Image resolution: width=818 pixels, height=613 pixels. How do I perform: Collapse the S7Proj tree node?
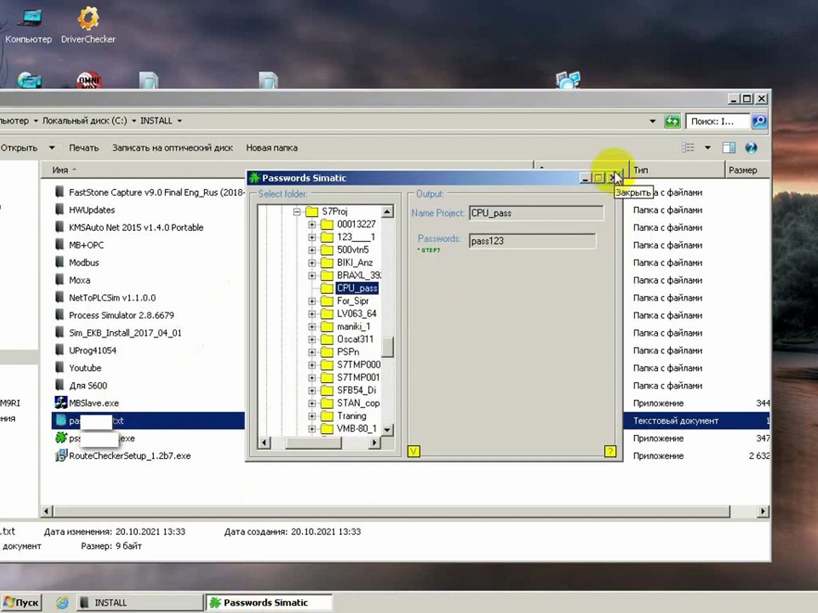297,212
